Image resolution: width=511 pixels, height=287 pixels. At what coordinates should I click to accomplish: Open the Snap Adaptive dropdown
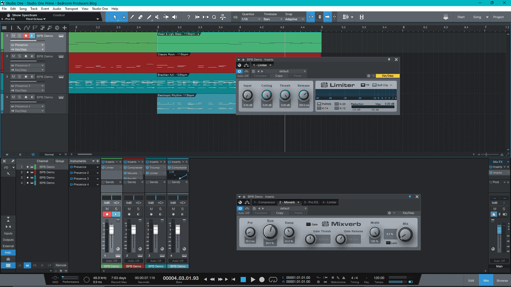click(x=294, y=19)
